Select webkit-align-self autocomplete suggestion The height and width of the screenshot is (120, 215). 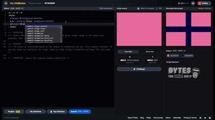(43, 31)
